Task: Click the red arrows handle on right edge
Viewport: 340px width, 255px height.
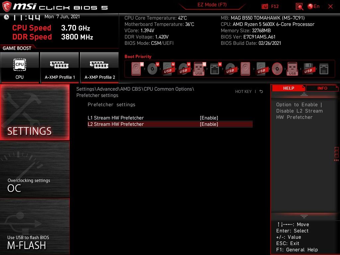Action: pyautogui.click(x=336, y=160)
